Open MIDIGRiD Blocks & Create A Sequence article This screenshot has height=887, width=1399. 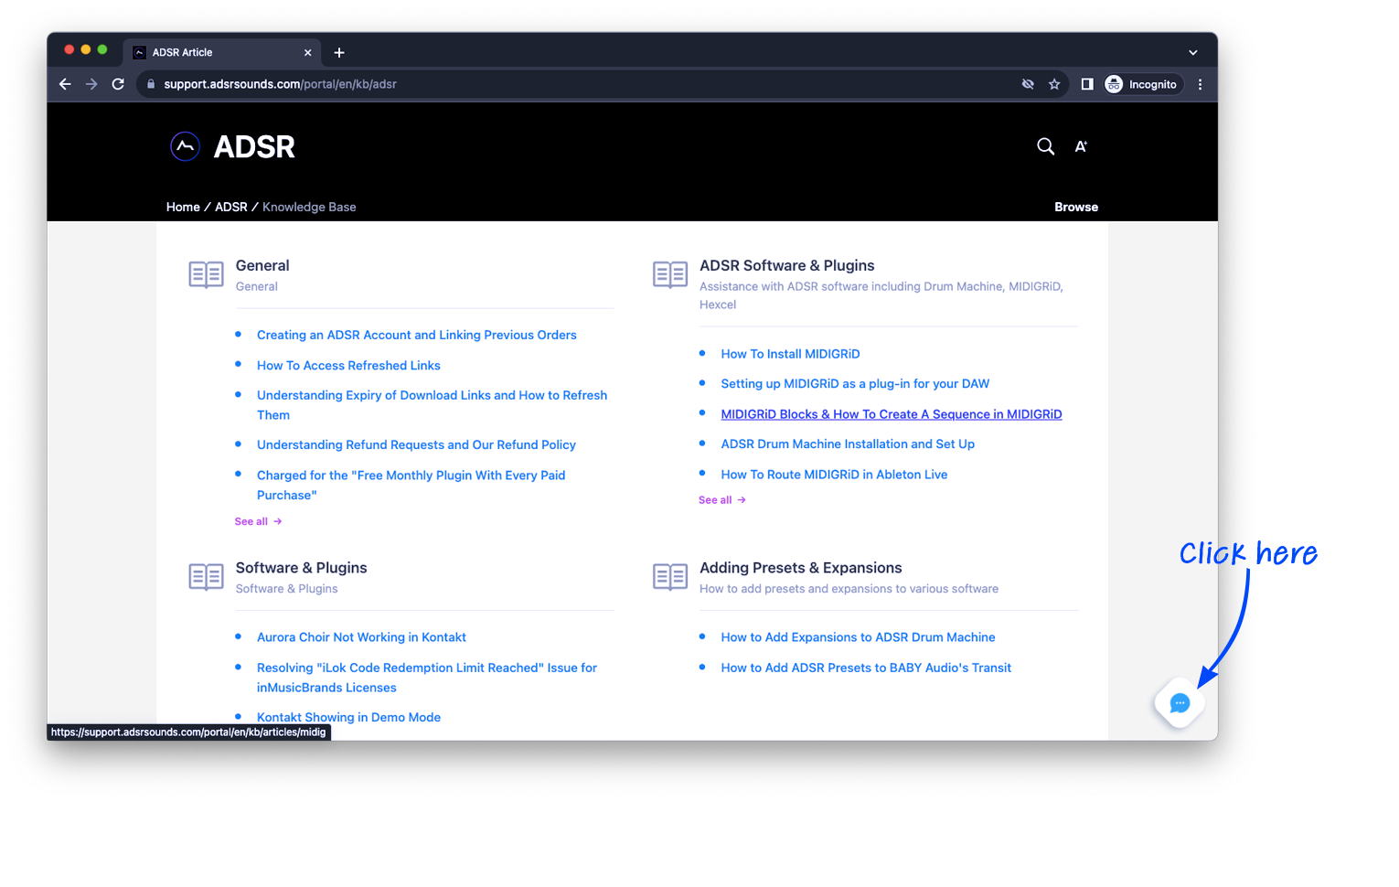891,414
